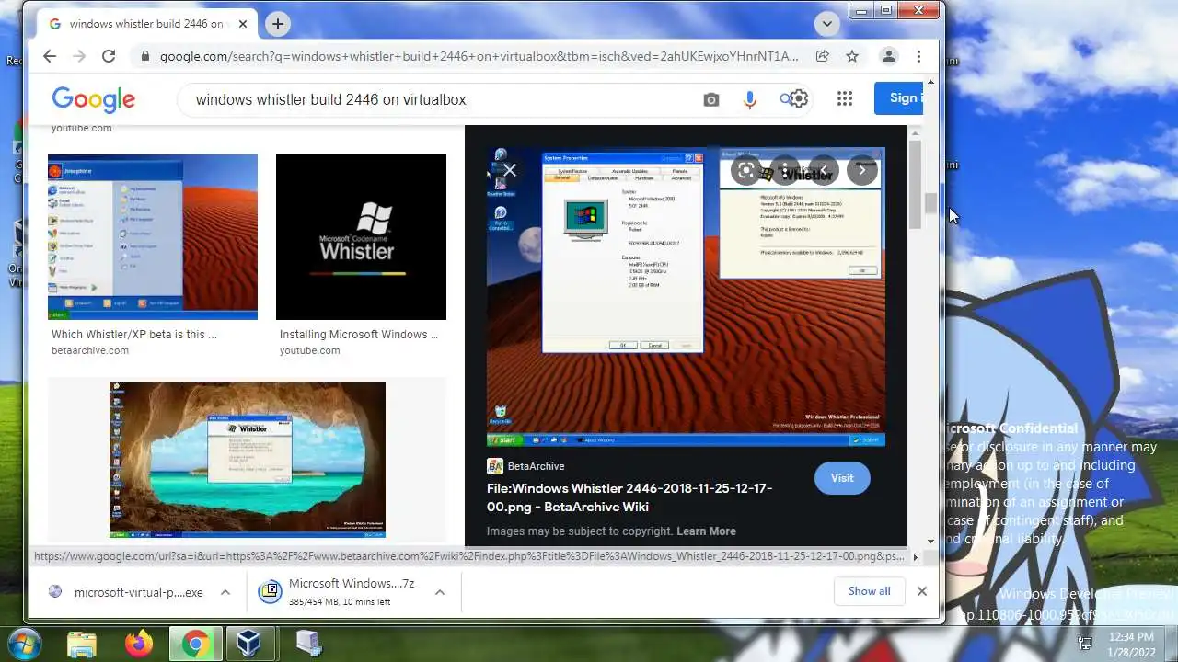Image resolution: width=1178 pixels, height=662 pixels.
Task: Close the windows whistler build tab
Action: (x=243, y=24)
